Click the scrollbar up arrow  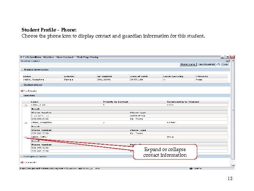coord(233,60)
